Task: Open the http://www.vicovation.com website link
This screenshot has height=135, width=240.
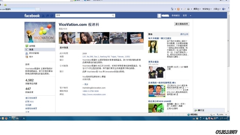Action: click(x=94, y=94)
